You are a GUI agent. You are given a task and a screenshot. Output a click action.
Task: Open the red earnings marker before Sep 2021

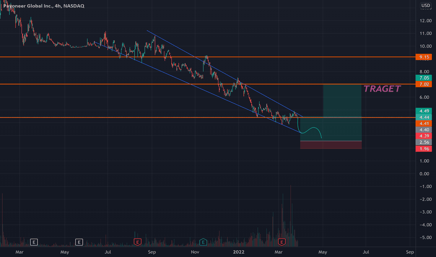[138, 242]
